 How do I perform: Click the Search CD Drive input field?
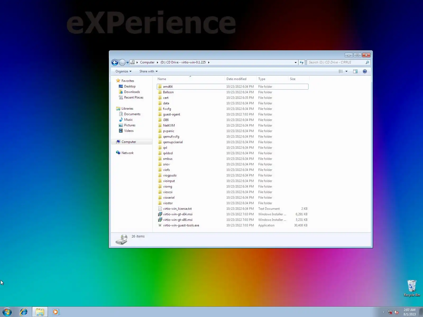pyautogui.click(x=336, y=62)
